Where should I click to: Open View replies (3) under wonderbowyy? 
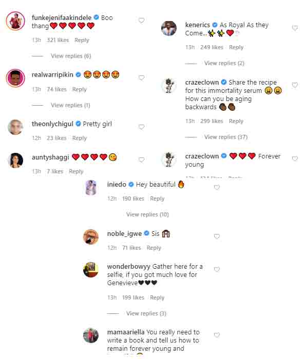click(x=146, y=313)
